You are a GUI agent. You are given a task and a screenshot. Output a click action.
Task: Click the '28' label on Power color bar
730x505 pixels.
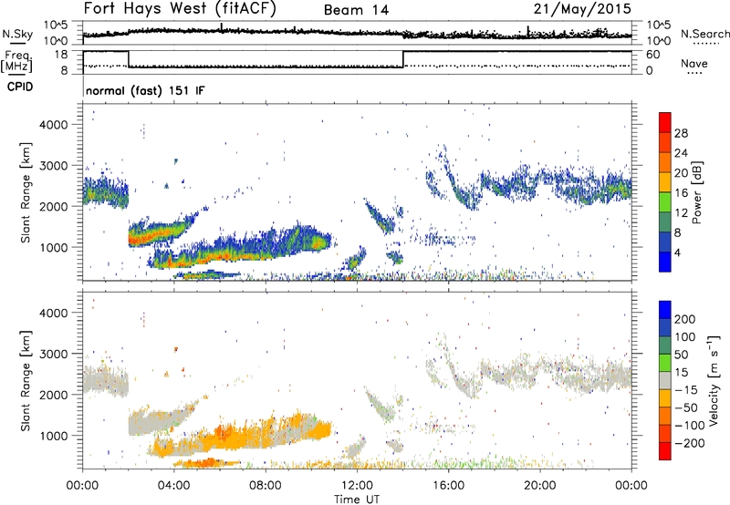681,133
